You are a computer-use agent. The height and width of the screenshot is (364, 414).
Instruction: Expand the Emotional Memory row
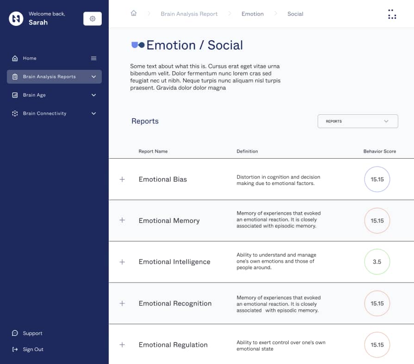[122, 220]
